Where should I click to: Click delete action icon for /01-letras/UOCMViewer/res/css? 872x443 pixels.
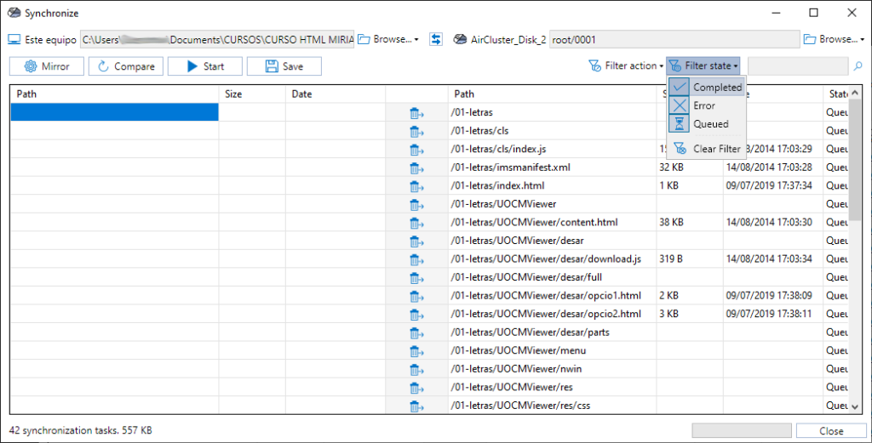pyautogui.click(x=416, y=406)
